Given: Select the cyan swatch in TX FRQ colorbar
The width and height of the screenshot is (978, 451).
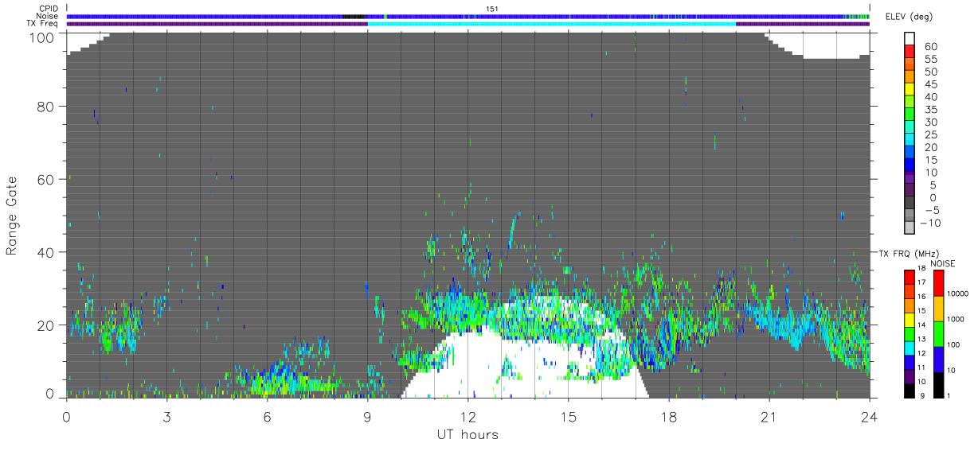Looking at the screenshot, I should pyautogui.click(x=910, y=348).
